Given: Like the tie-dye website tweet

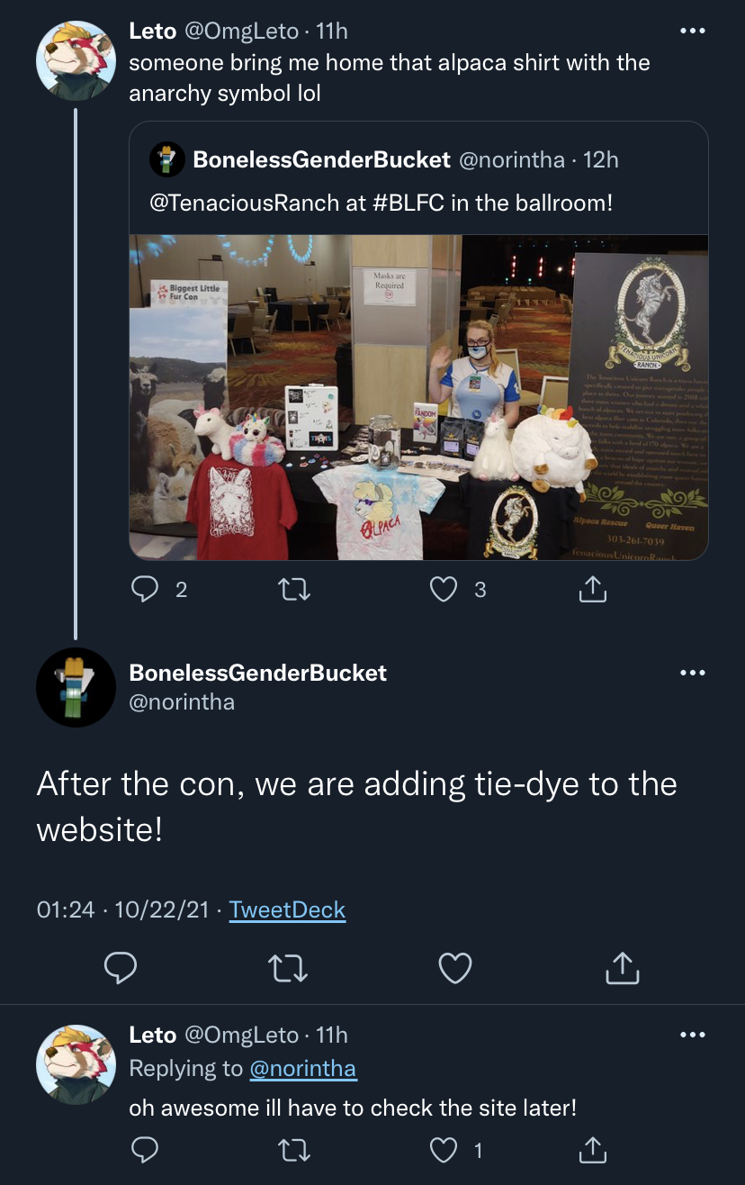Looking at the screenshot, I should point(455,968).
